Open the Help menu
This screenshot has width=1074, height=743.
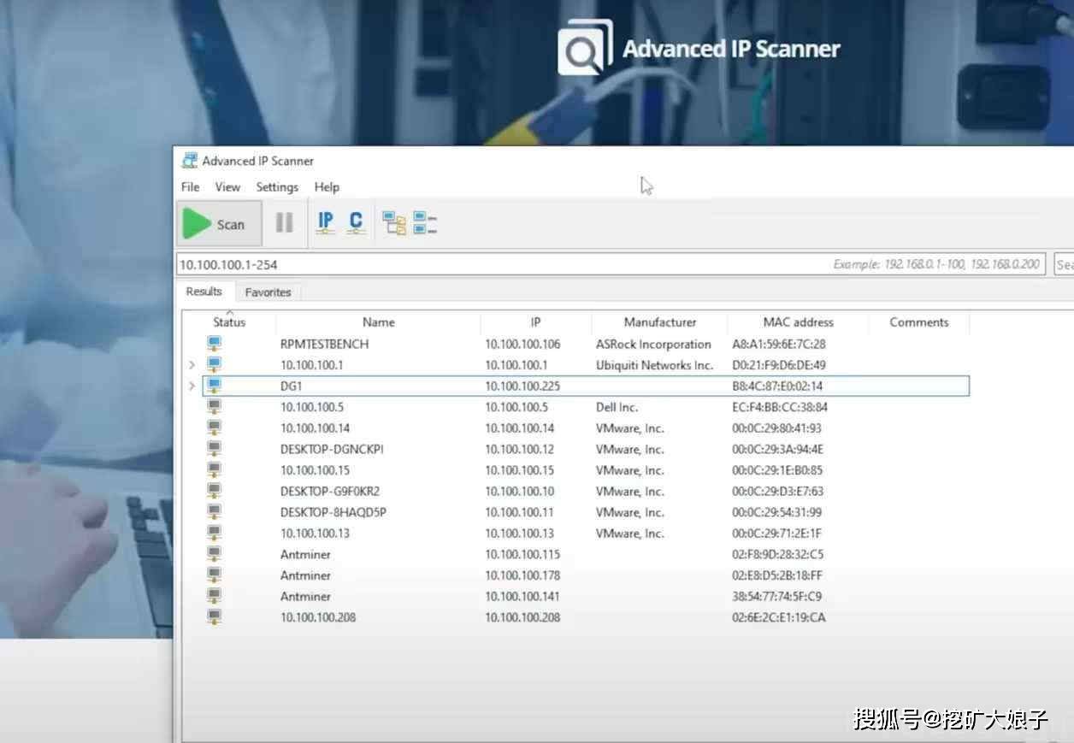(x=327, y=186)
